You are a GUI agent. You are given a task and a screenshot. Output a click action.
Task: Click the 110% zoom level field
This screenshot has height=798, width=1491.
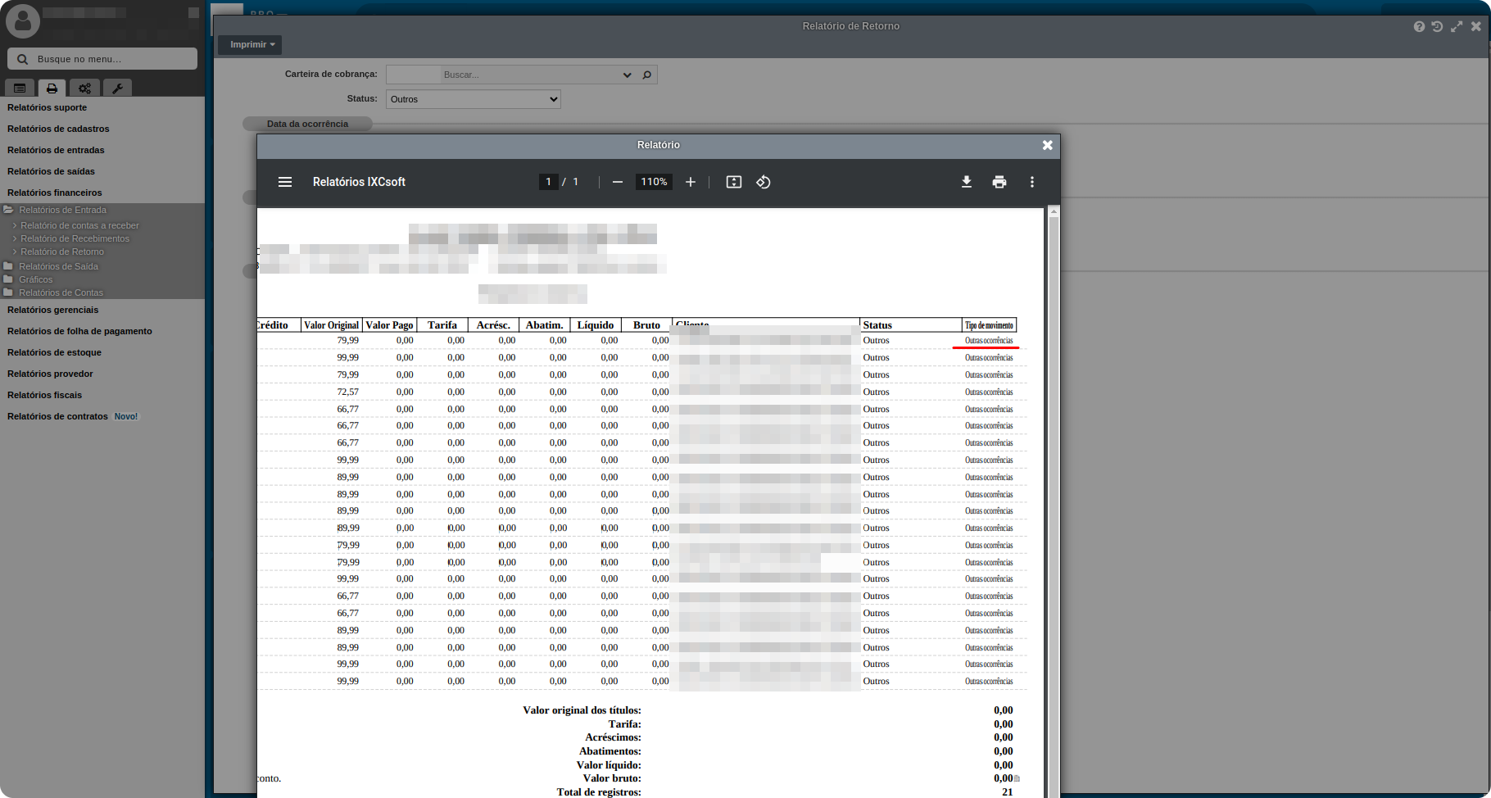coord(654,182)
